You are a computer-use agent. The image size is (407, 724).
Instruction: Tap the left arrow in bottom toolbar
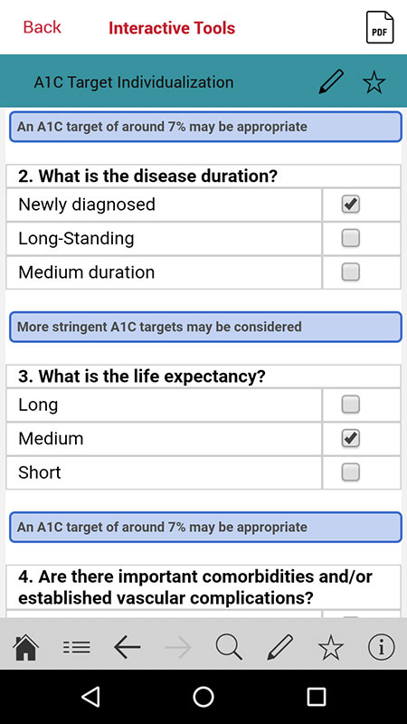[127, 647]
